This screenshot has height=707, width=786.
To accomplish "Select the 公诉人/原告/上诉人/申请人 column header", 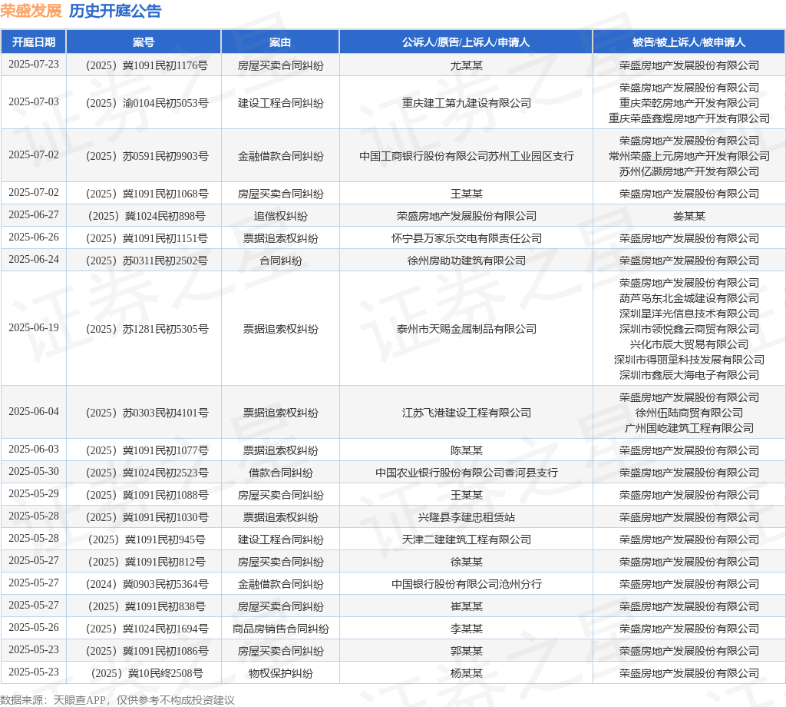I will point(466,42).
